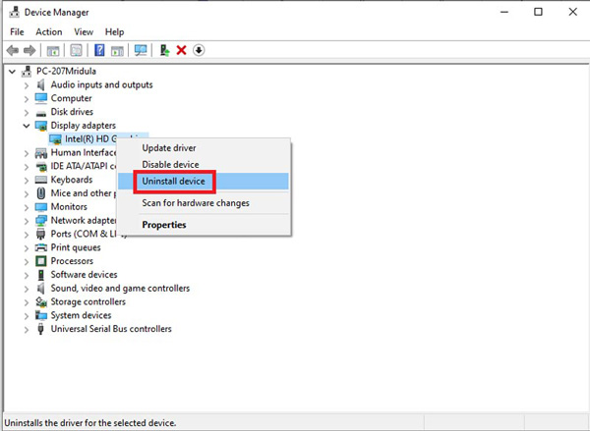Expand the Sound, video and game controllers node
Image resolution: width=590 pixels, height=431 pixels.
(x=27, y=289)
